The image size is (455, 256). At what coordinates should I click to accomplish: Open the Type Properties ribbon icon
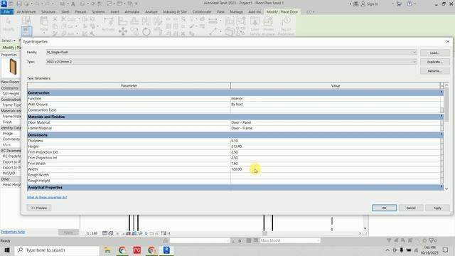click(x=26, y=31)
